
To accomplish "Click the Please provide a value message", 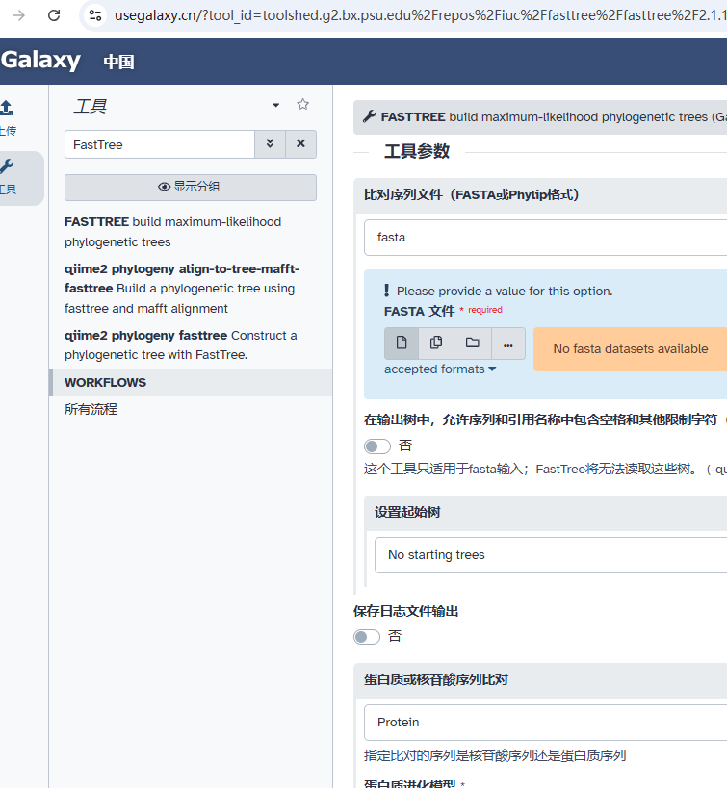I will click(505, 291).
